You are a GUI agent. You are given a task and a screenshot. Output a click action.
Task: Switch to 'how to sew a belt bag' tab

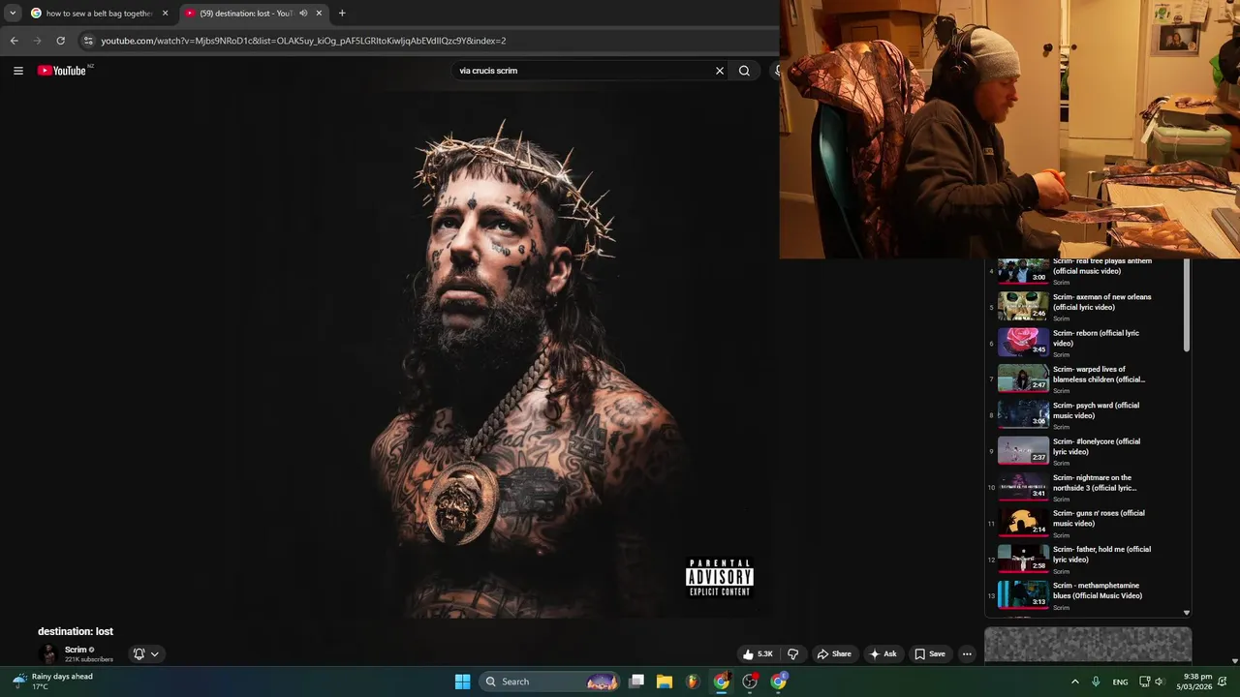(99, 14)
